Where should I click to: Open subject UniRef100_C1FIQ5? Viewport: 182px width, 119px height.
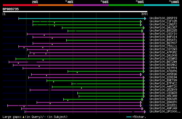click(163, 21)
